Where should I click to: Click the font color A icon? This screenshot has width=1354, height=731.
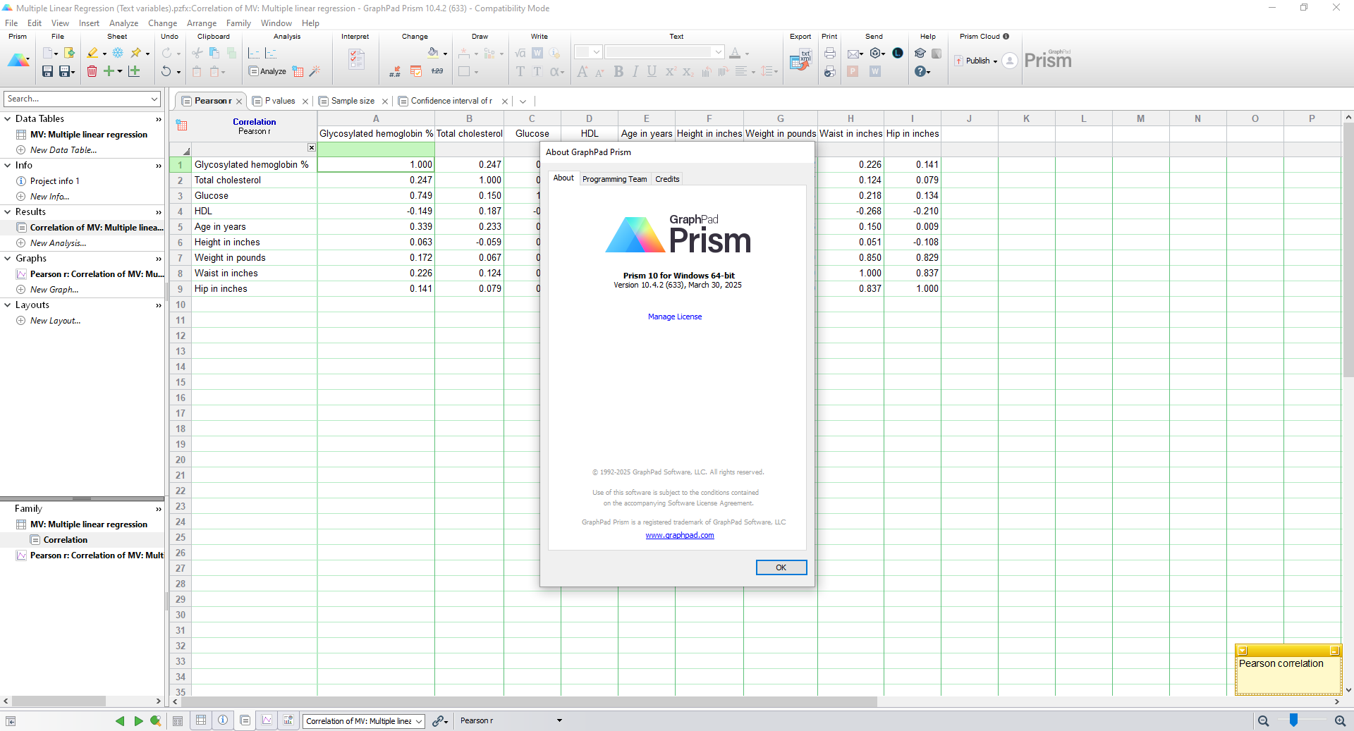(735, 53)
